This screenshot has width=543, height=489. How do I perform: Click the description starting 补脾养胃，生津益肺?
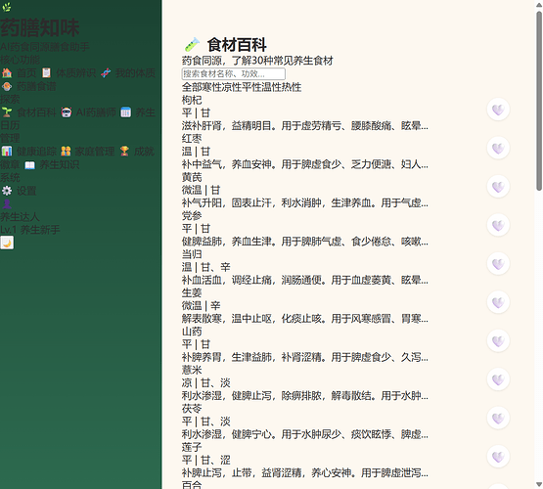[305, 357]
